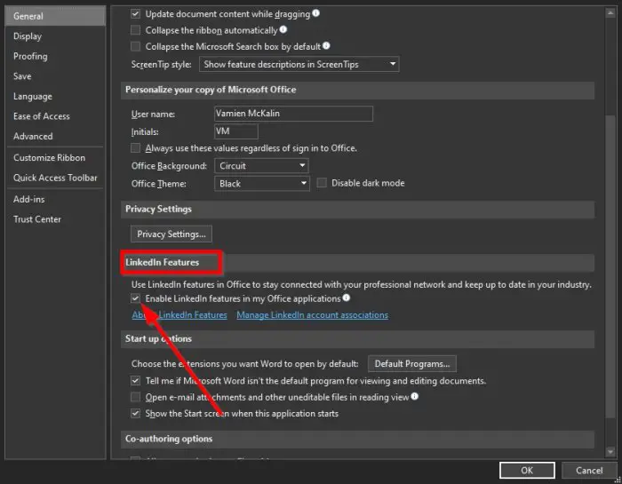Click the dialog resize grip at bottom corner

pyautogui.click(x=618, y=480)
